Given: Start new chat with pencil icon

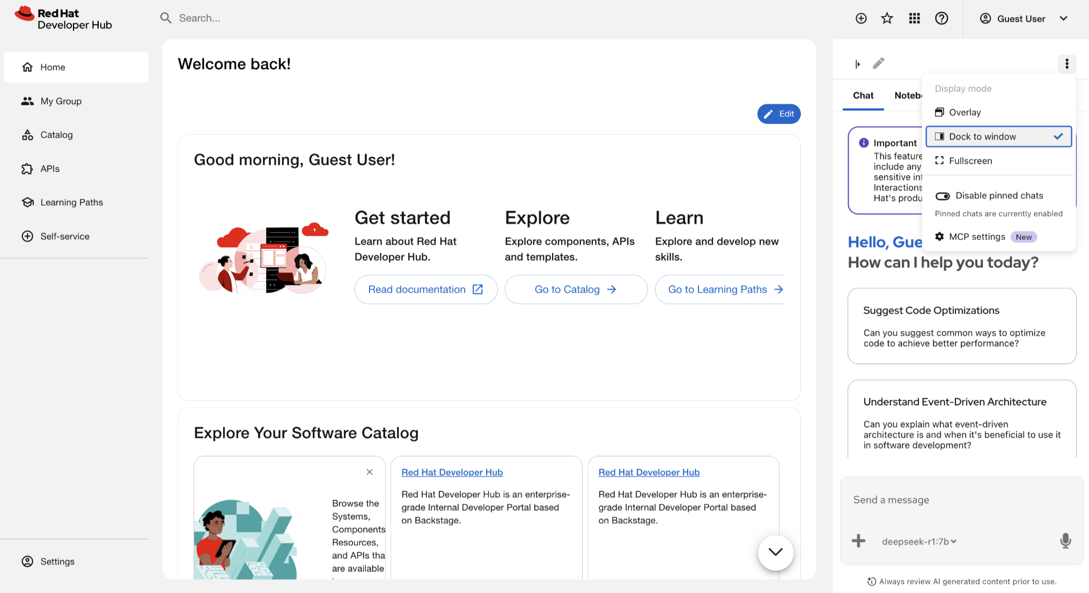Looking at the screenshot, I should pyautogui.click(x=879, y=64).
